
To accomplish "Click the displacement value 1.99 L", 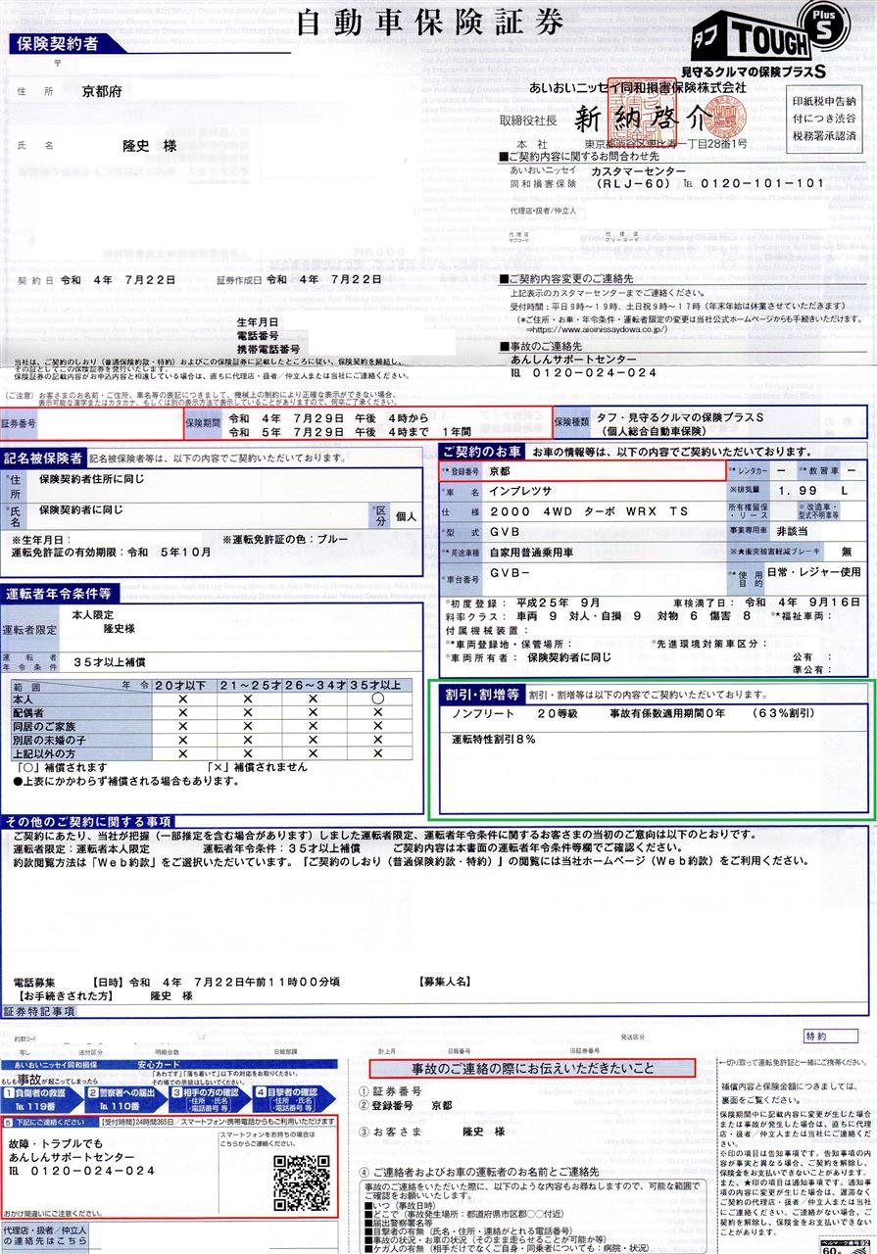I will click(x=815, y=490).
